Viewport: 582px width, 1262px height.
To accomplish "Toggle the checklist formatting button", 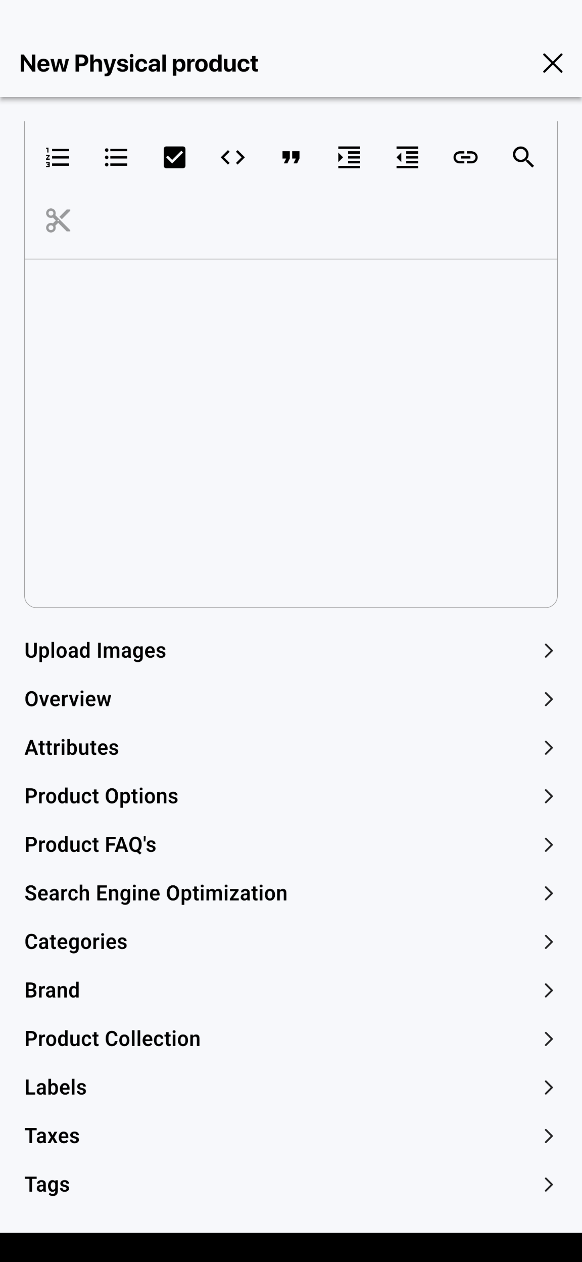I will point(174,157).
